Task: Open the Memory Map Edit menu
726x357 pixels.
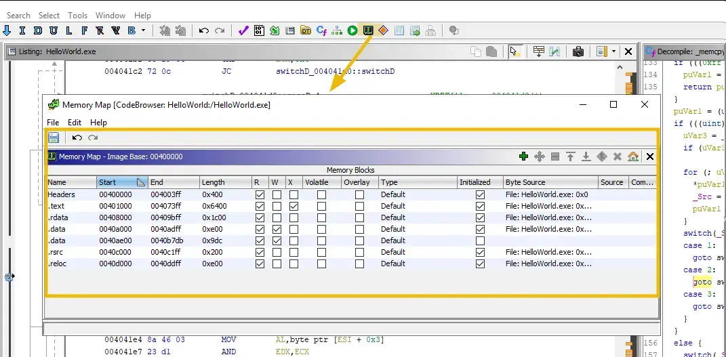Action: [74, 123]
